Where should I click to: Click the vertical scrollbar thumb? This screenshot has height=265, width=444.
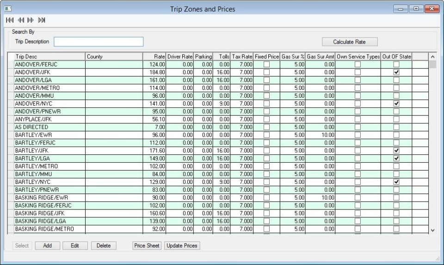click(x=432, y=64)
